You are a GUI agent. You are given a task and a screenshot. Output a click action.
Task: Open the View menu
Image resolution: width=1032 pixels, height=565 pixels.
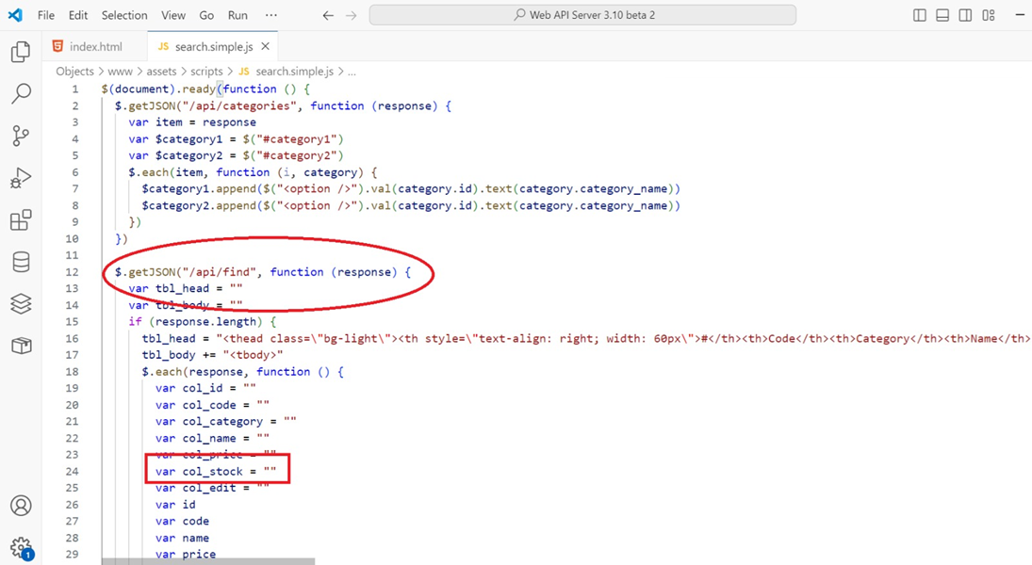point(173,15)
